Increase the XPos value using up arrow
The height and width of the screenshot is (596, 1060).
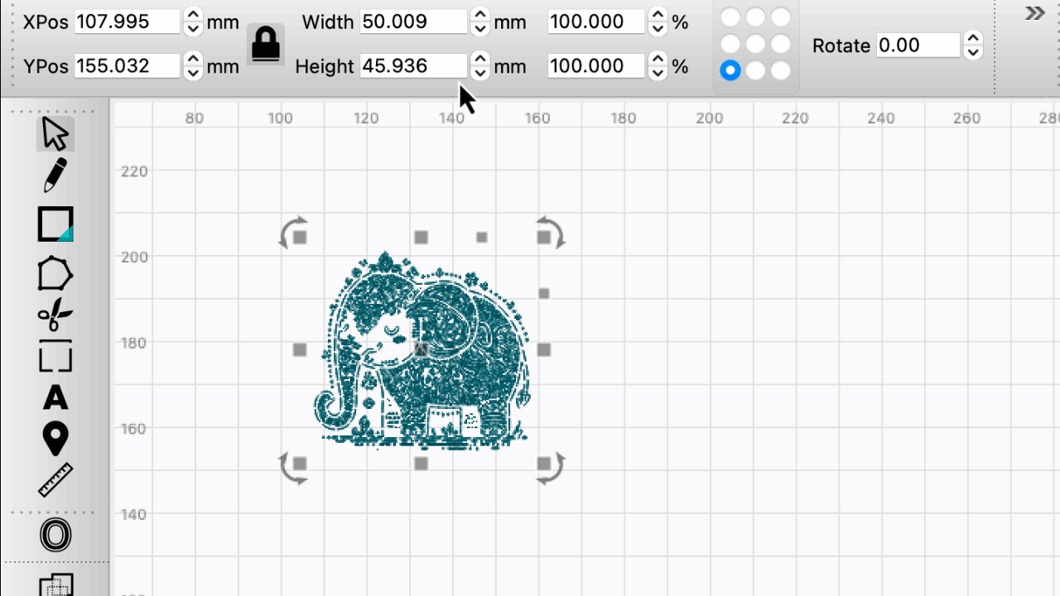(x=192, y=15)
